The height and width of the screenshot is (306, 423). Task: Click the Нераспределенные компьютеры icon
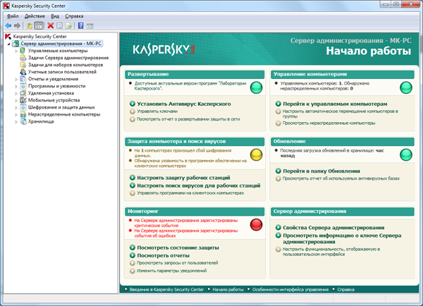coord(23,114)
